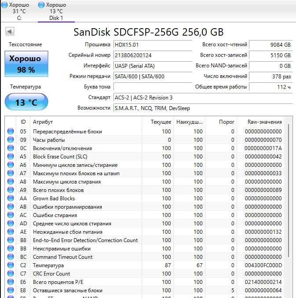Click status icon for row A6 Минимум циклов
Image resolution: width=296 pixels, height=298 pixels.
11,165
